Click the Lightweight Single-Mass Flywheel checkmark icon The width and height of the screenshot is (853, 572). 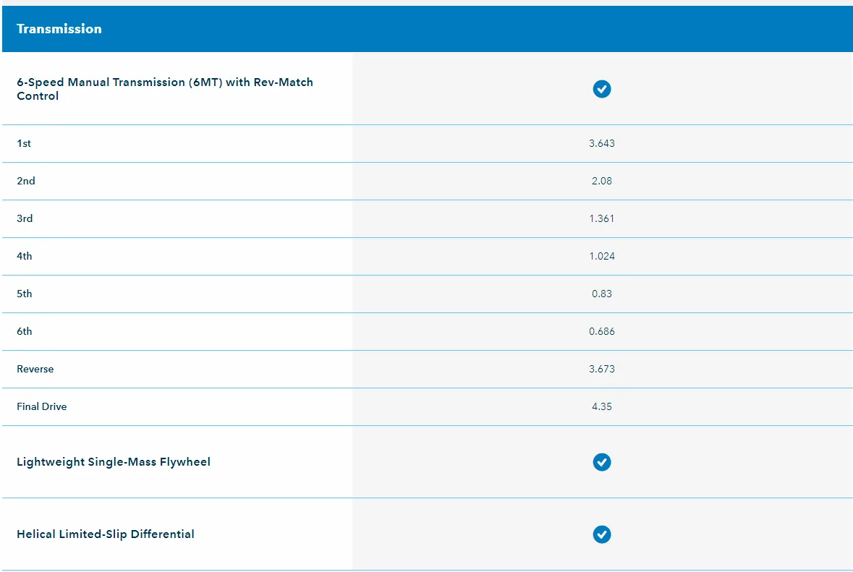tap(601, 462)
